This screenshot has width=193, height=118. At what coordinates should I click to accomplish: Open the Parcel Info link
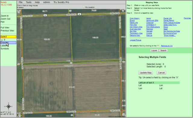pos(168,18)
